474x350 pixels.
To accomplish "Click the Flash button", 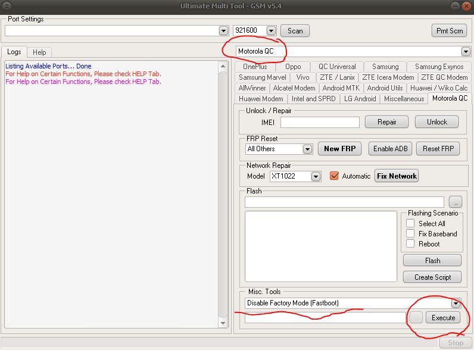I will tap(432, 261).
